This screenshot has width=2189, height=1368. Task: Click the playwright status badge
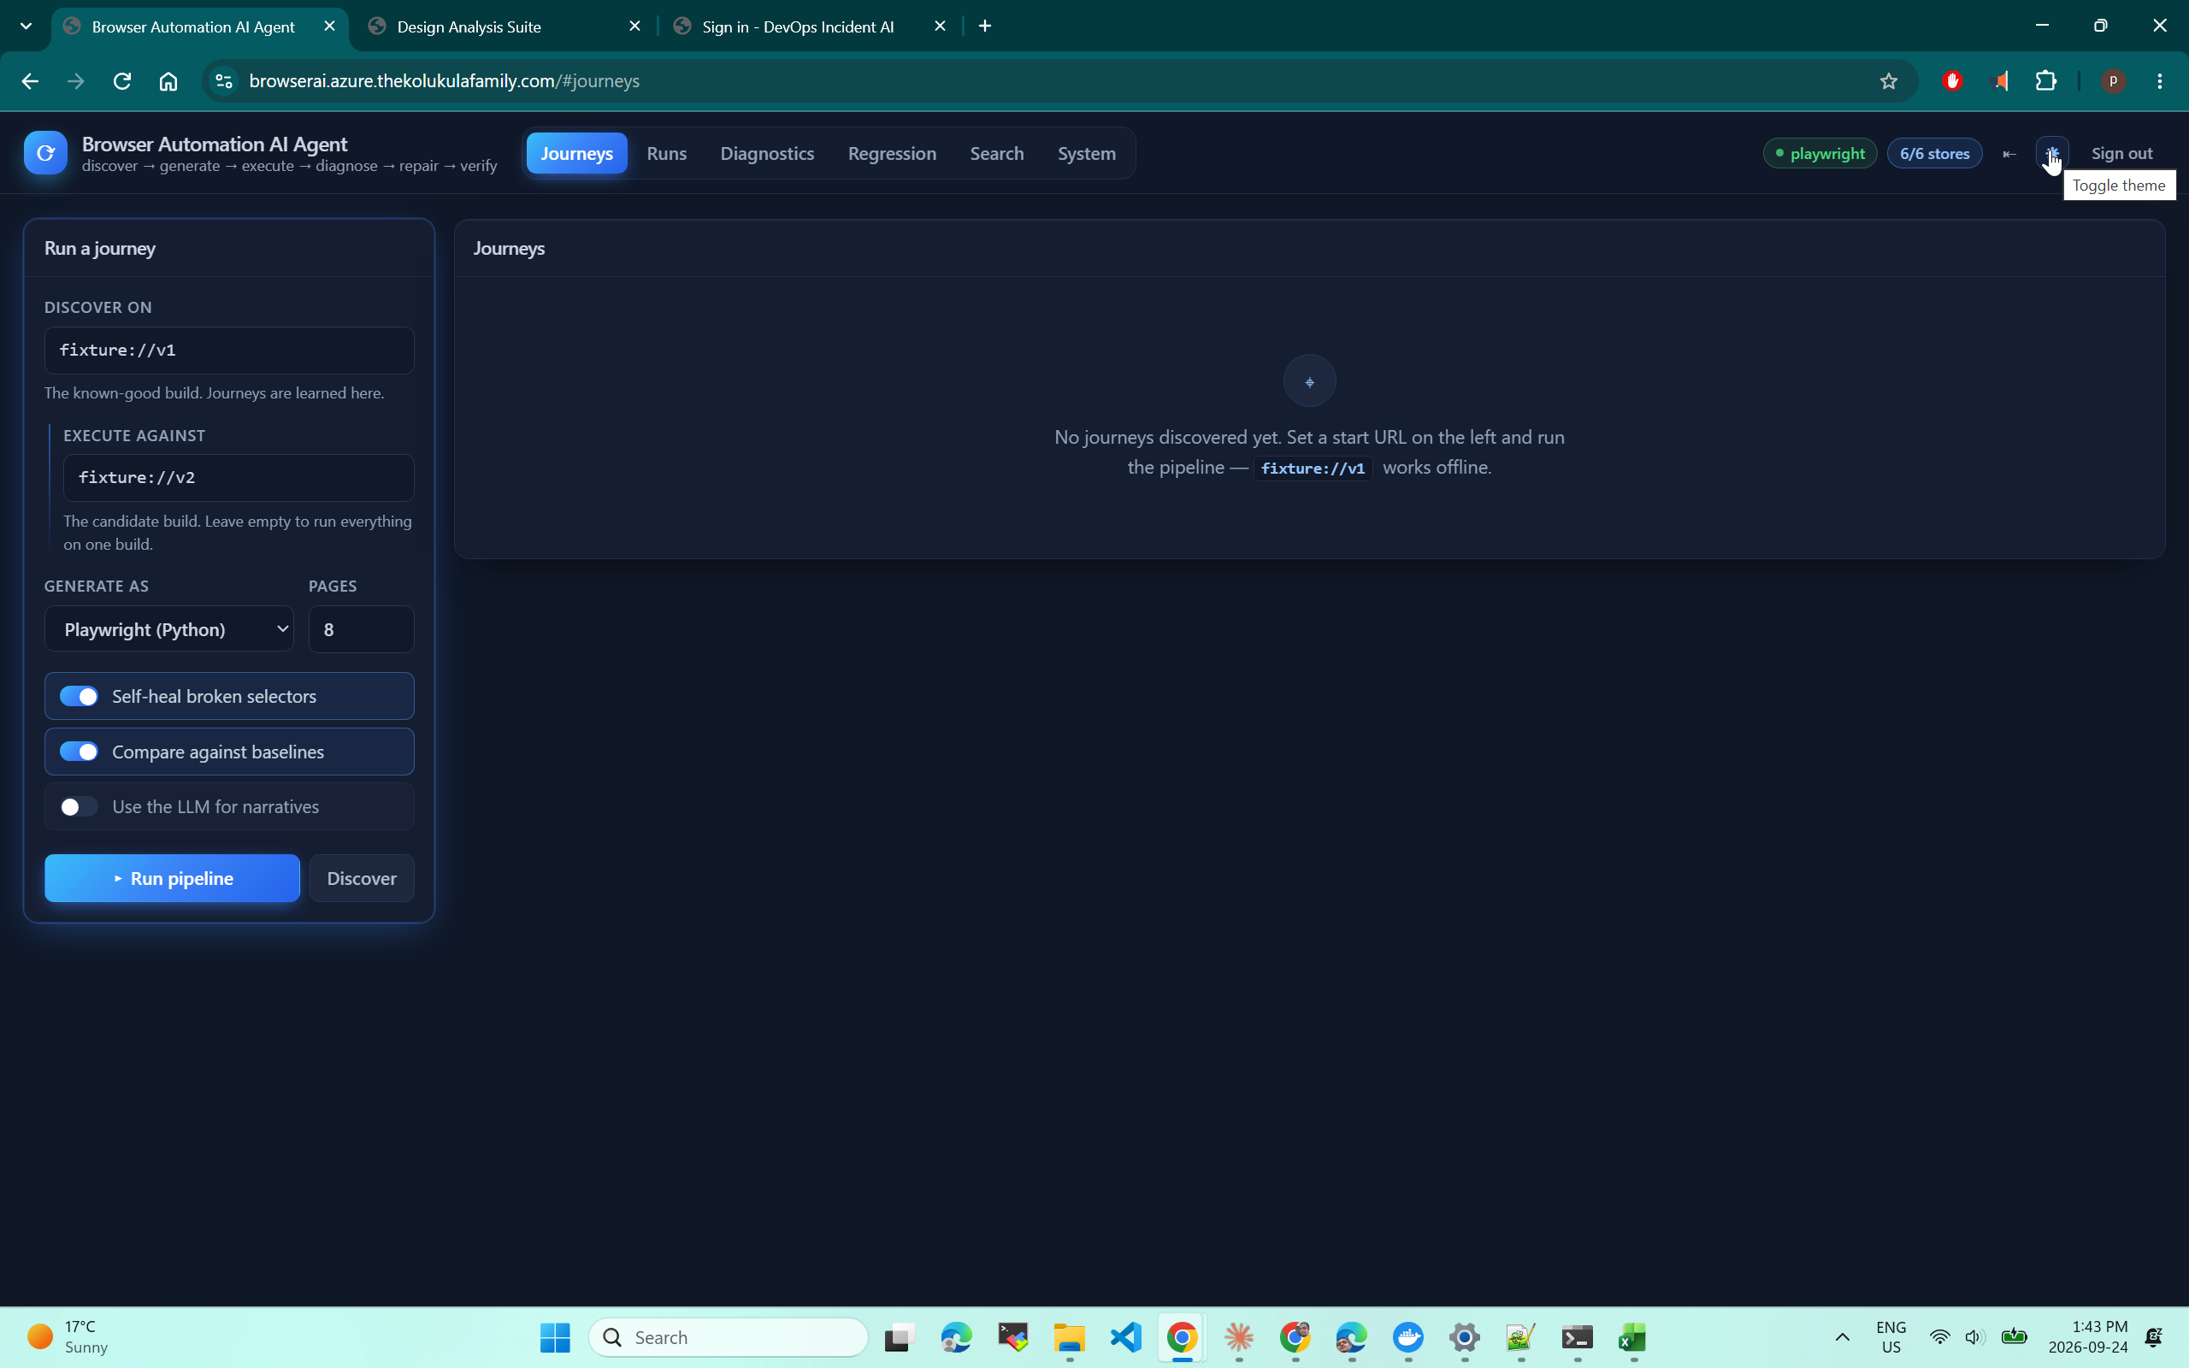1820,154
